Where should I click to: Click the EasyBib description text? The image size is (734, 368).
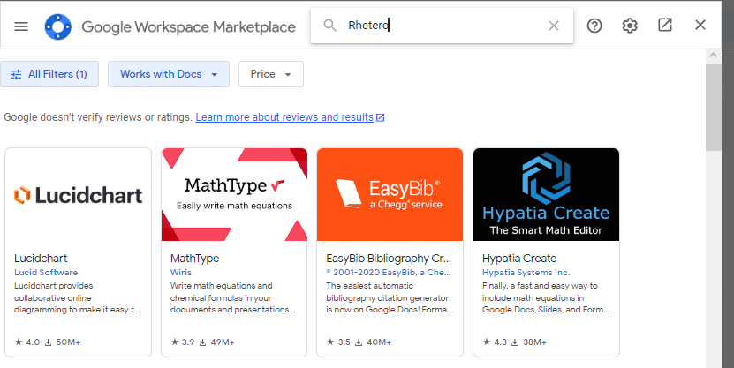pyautogui.click(x=390, y=297)
